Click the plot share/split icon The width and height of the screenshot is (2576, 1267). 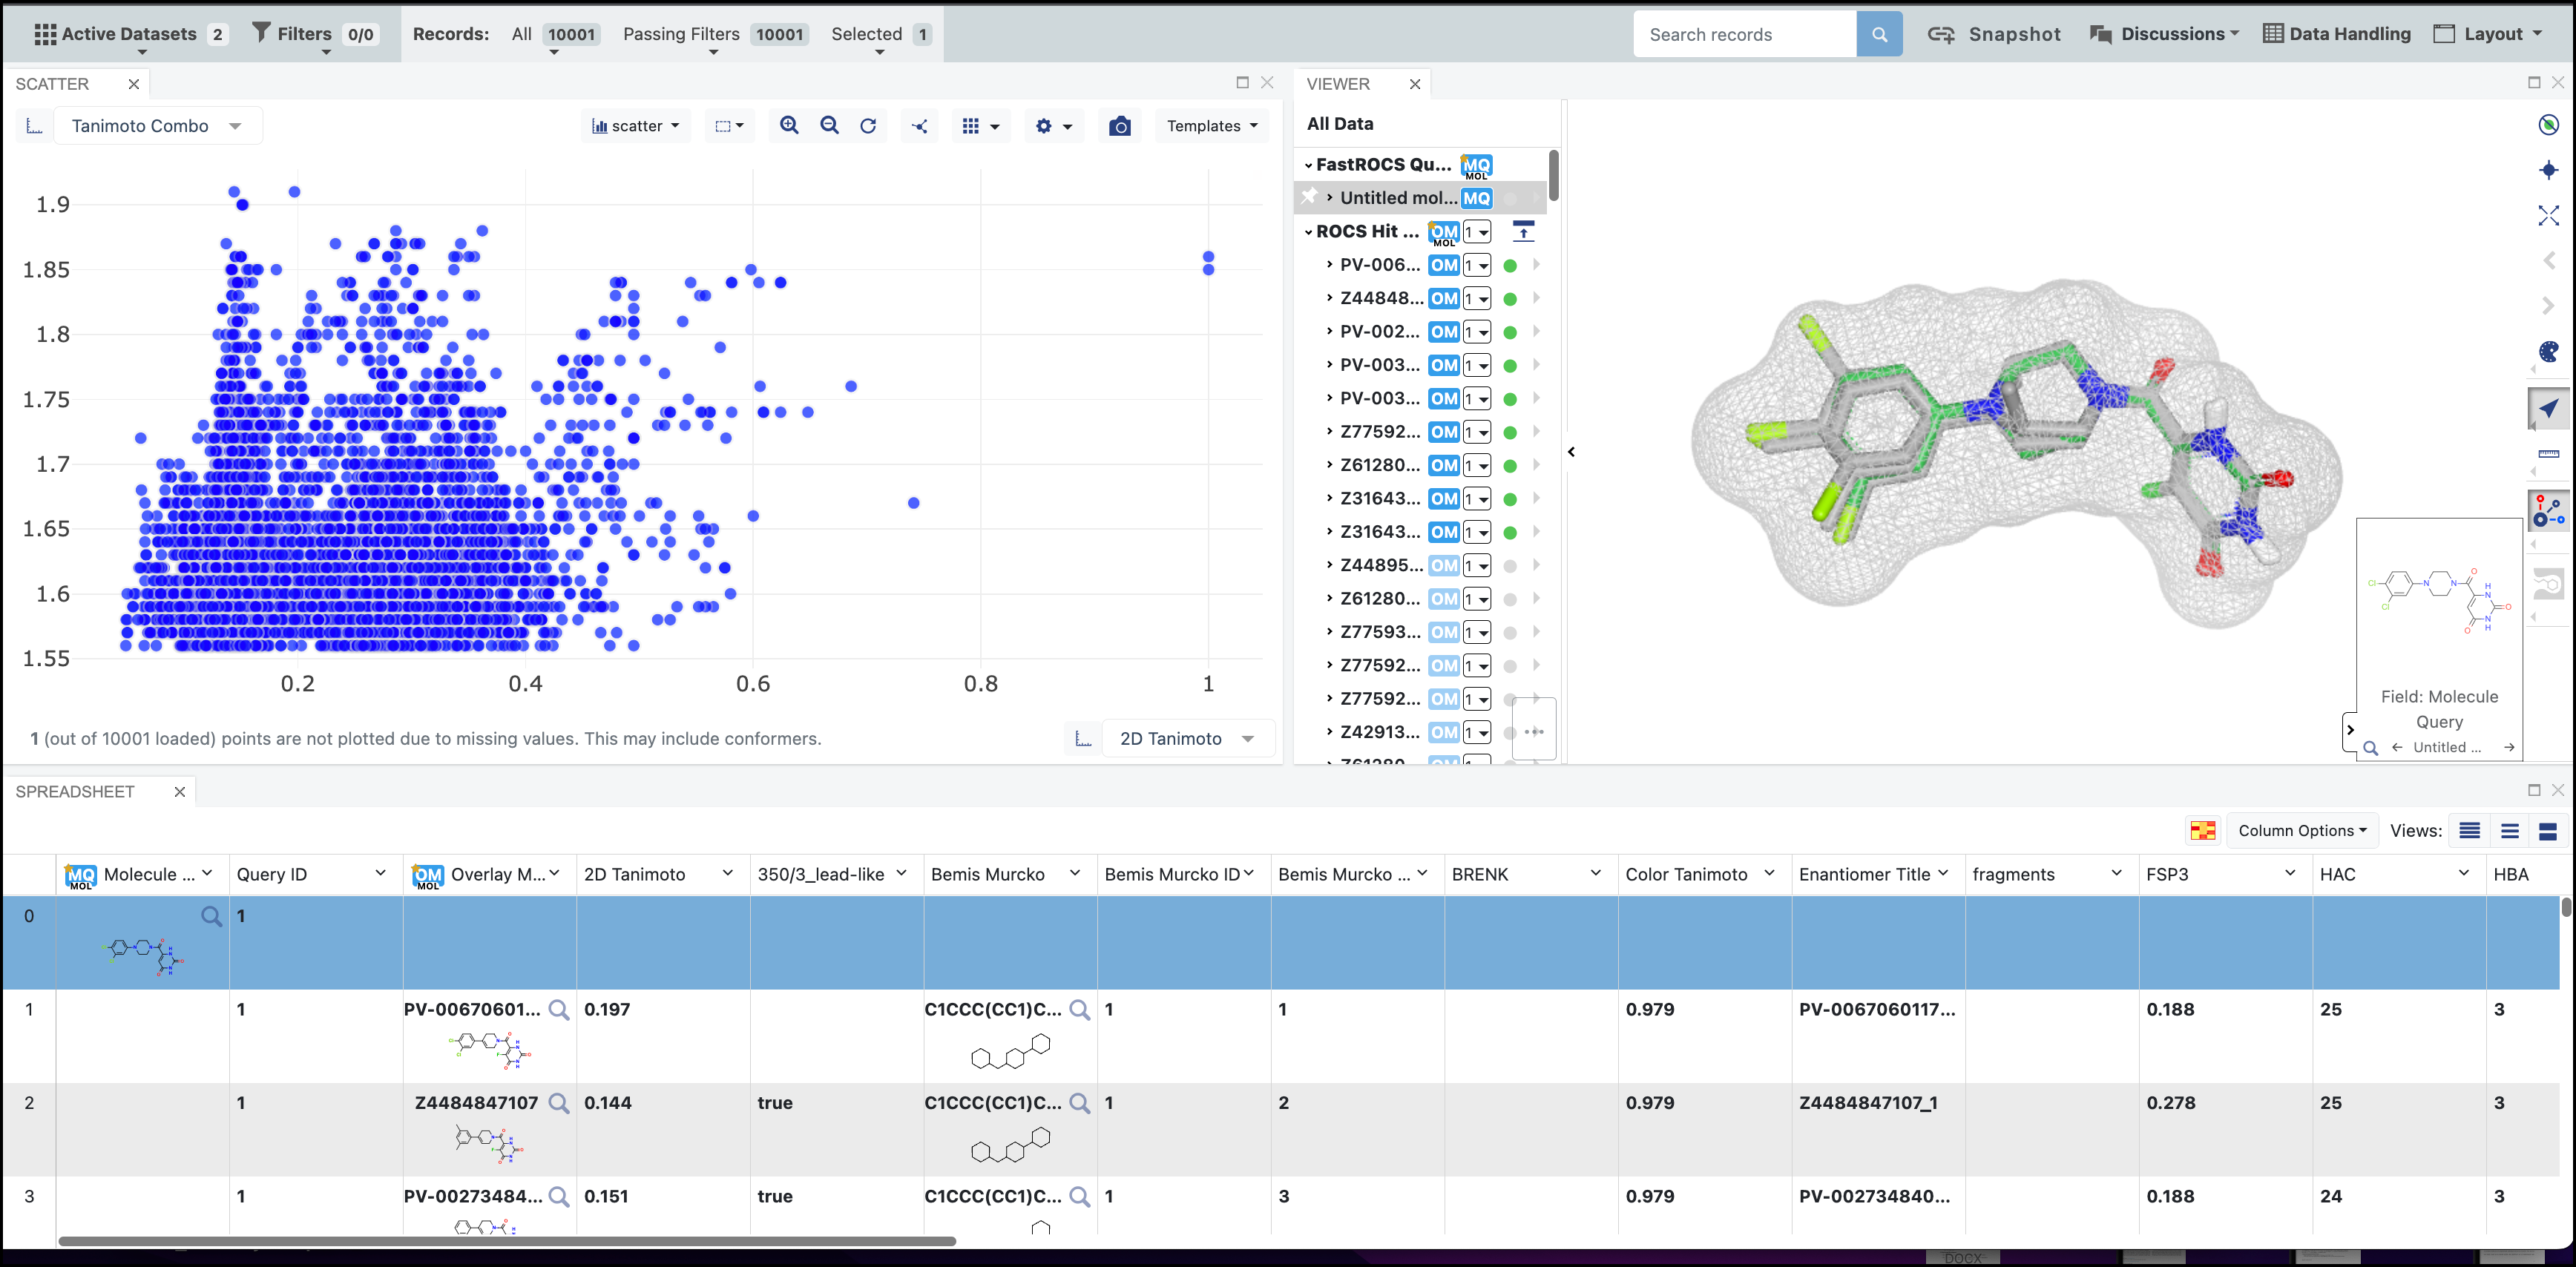[x=920, y=126]
